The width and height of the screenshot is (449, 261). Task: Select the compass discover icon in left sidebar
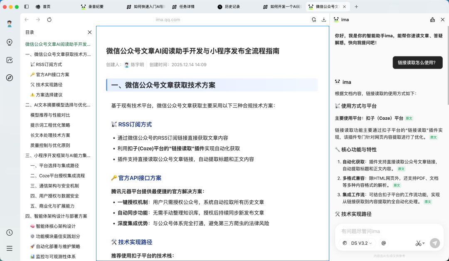click(x=9, y=79)
